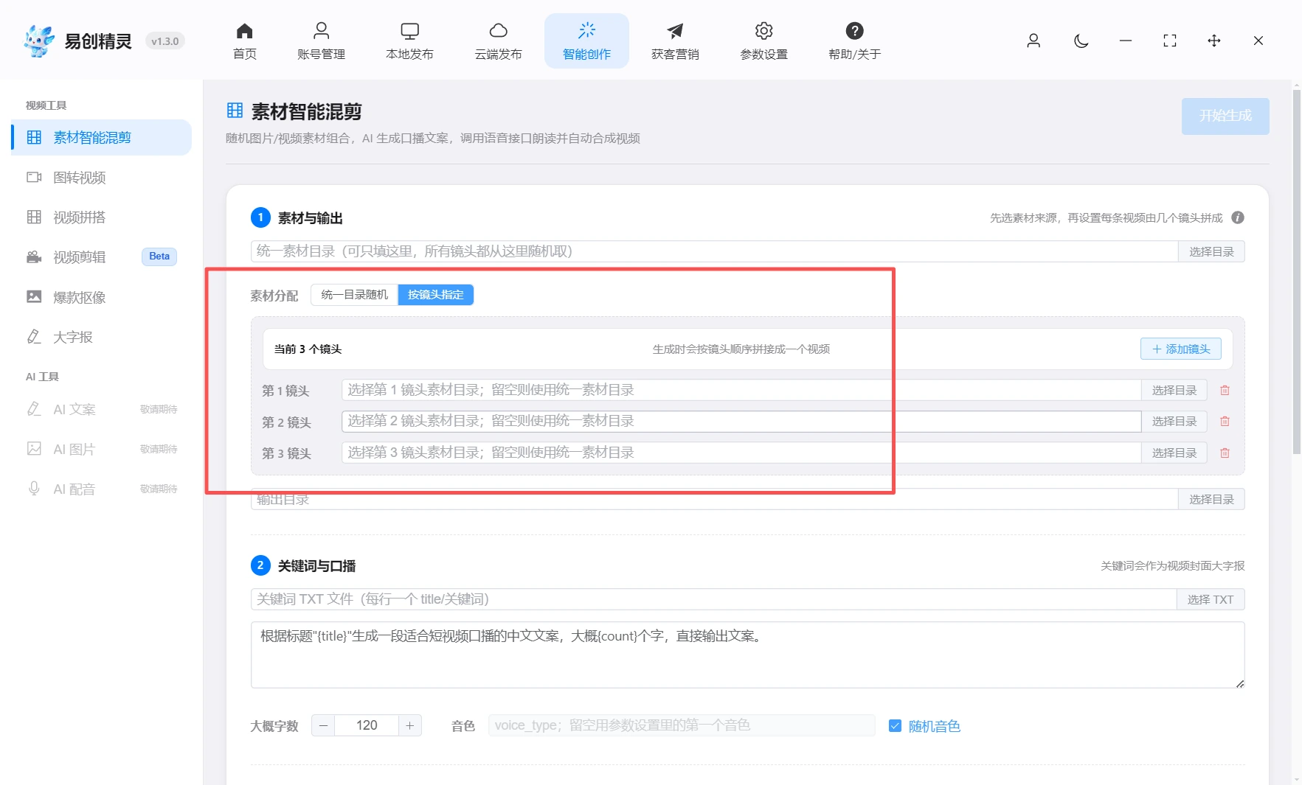
Task: Click the move window cross-arrow icon
Action: 1214,41
